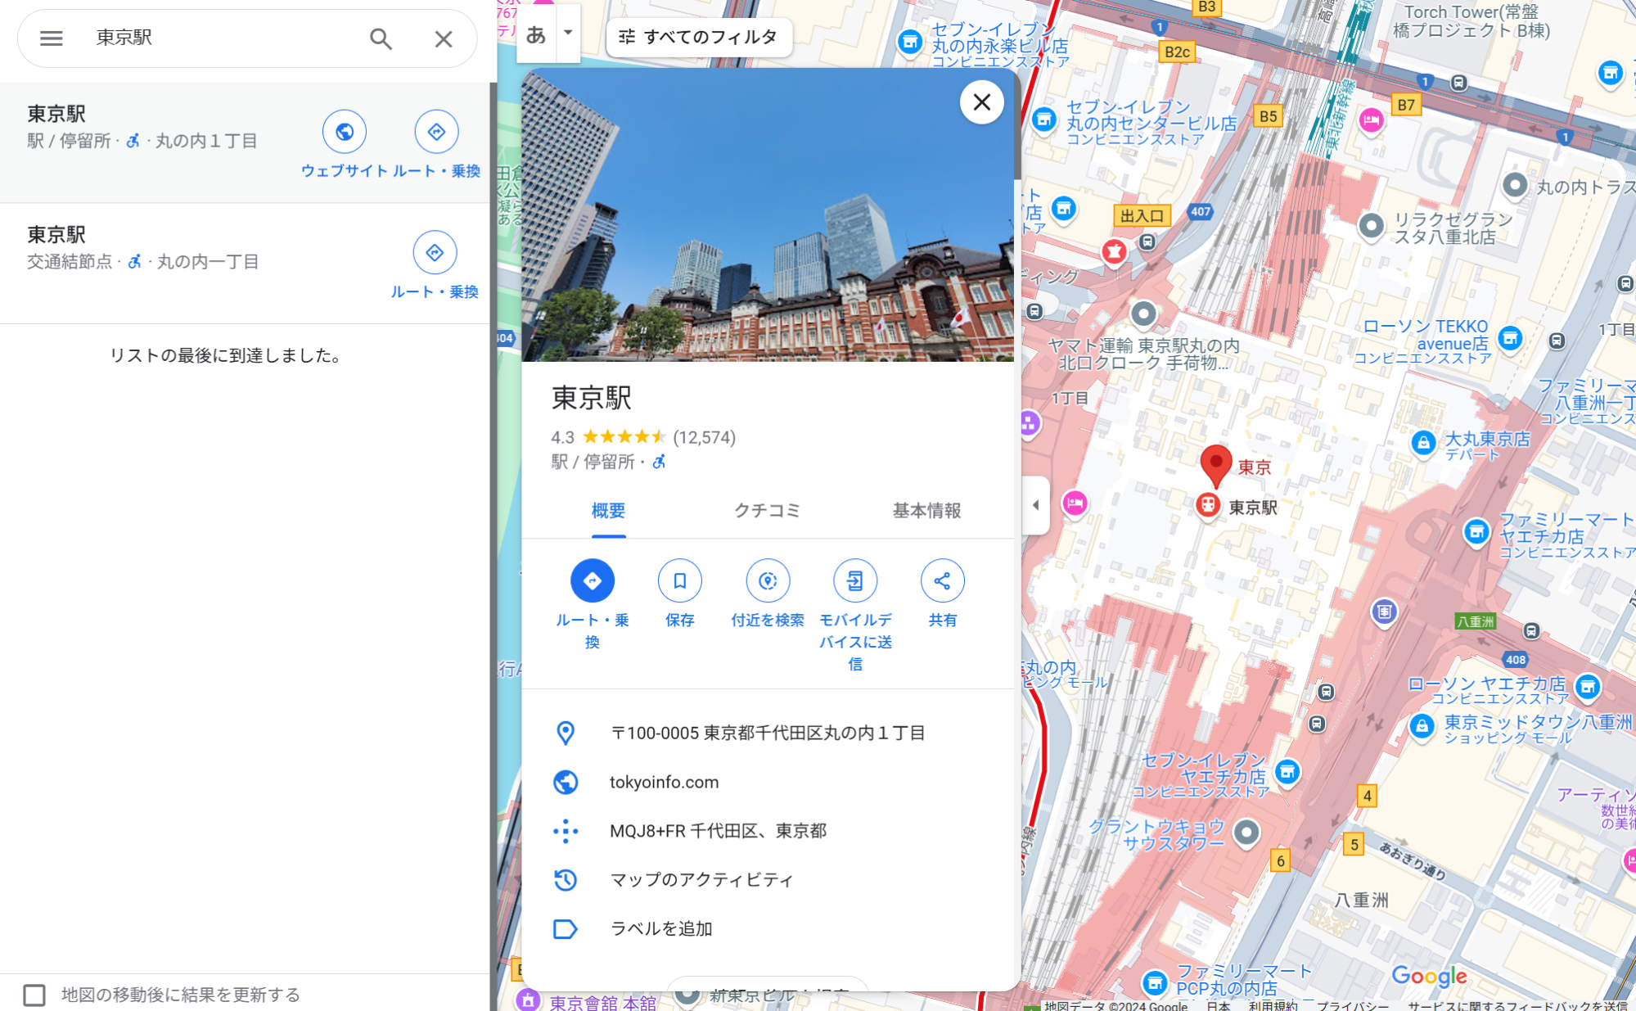The image size is (1636, 1011).
Task: Click グラントウキョウサウスタワー marker
Action: click(x=1246, y=833)
